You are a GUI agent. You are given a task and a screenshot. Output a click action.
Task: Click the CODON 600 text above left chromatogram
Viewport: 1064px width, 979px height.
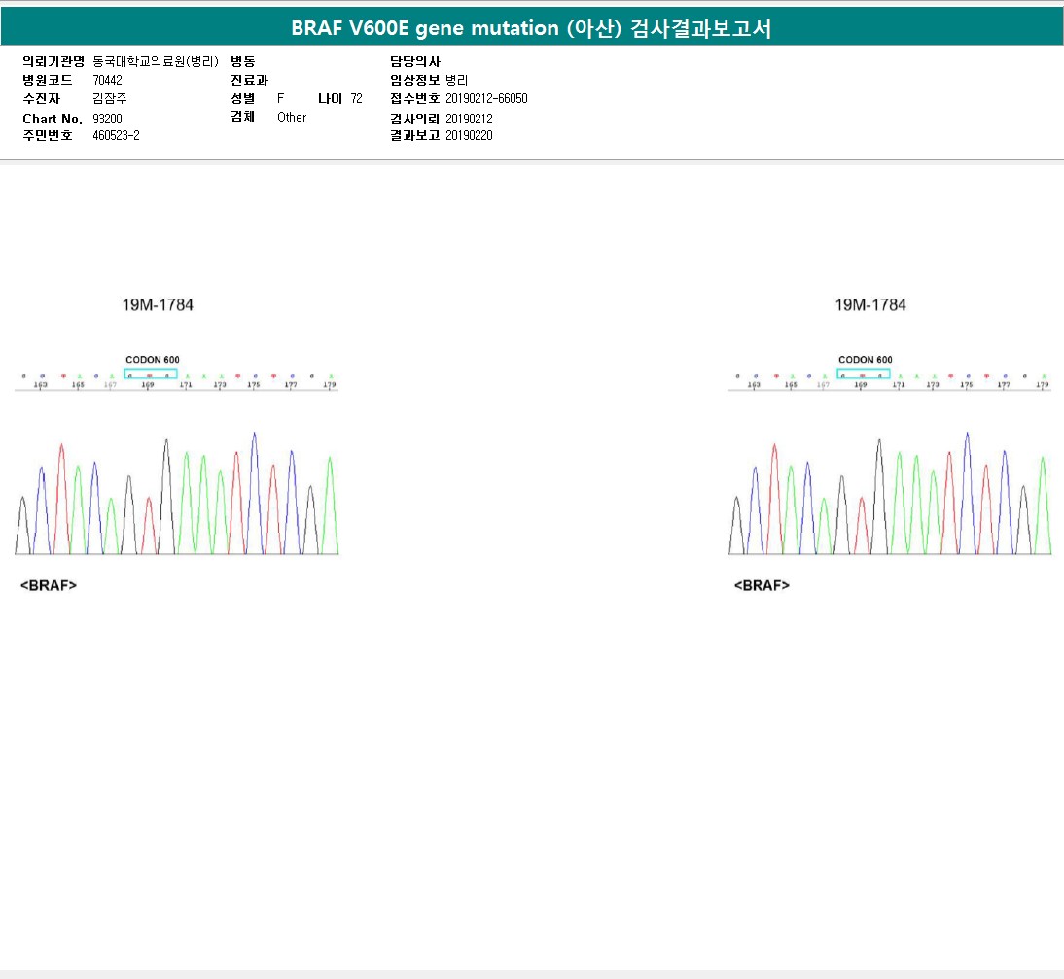click(x=153, y=360)
